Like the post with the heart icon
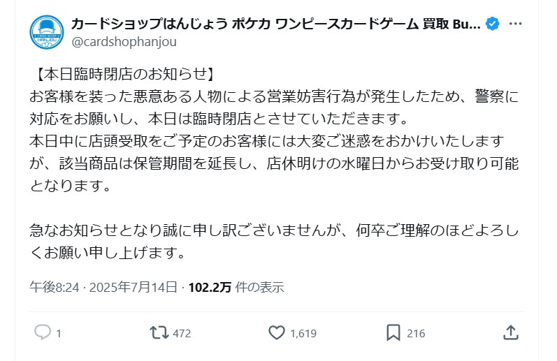Image resolution: width=557 pixels, height=361 pixels. 277,332
